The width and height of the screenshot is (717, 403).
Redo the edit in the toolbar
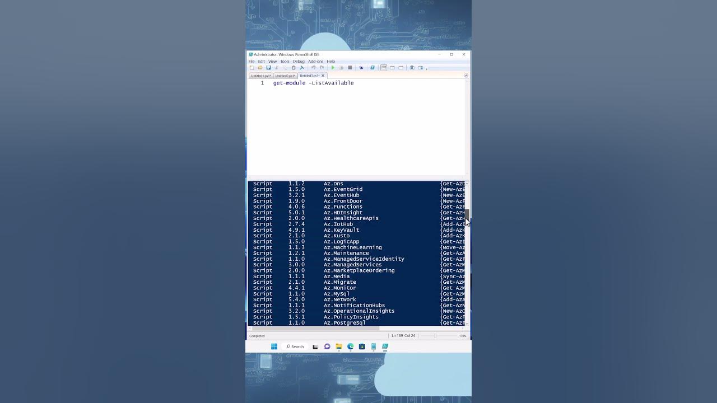[x=322, y=68]
